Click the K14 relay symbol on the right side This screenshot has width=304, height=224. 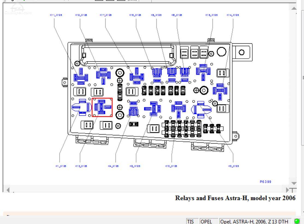pos(220,92)
